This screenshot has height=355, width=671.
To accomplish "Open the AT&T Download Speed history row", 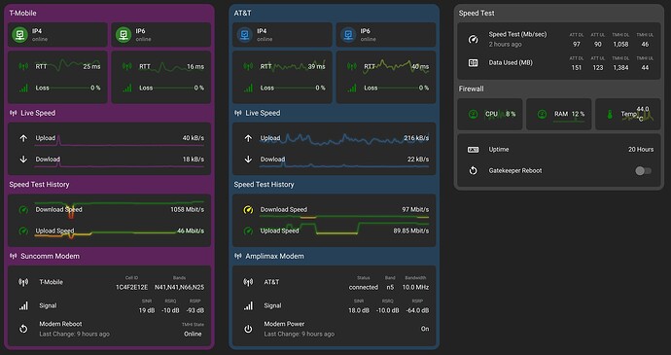I will [335, 209].
